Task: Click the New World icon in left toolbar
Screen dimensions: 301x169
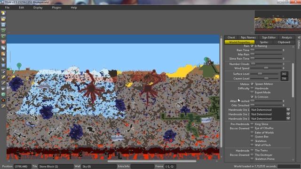Action: [3, 13]
